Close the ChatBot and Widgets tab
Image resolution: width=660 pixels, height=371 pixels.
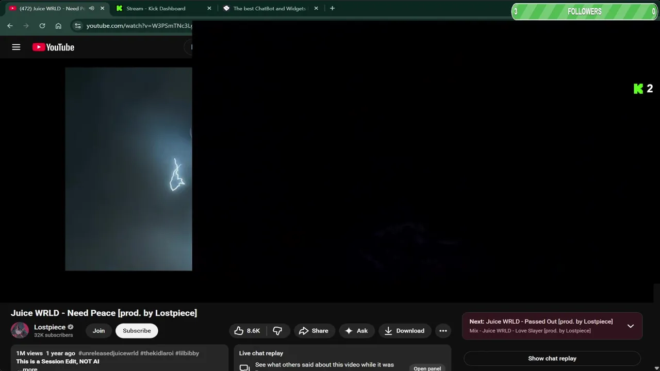click(x=316, y=8)
